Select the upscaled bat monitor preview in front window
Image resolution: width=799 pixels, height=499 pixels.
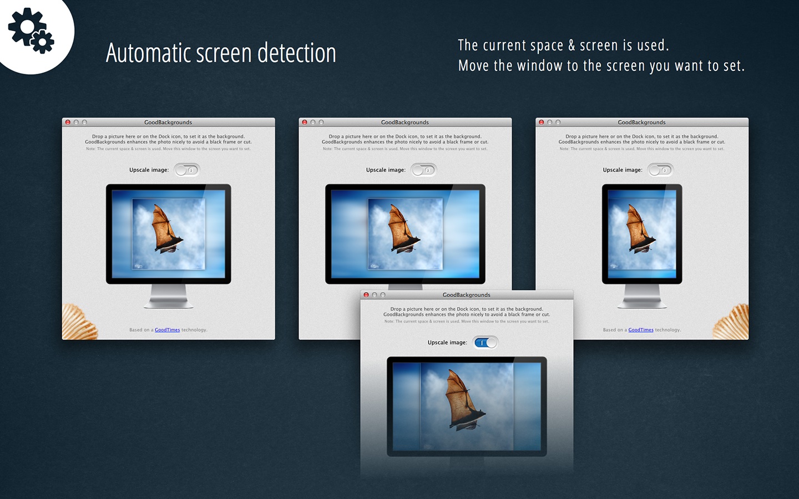pyautogui.click(x=467, y=406)
